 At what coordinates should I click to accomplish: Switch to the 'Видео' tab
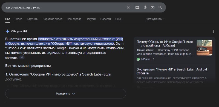(18, 19)
